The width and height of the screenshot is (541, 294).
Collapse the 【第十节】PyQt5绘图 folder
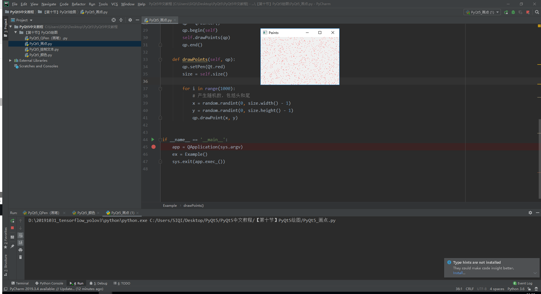16,32
